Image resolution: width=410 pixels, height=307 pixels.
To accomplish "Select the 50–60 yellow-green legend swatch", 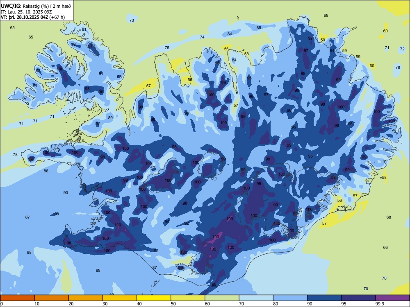I will pos(188,298).
